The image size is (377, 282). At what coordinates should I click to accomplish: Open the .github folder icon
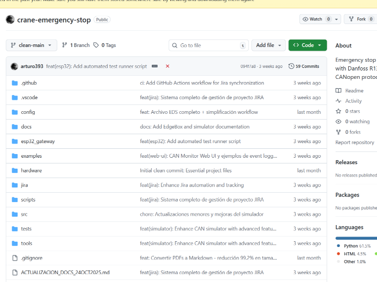pyautogui.click(x=15, y=83)
